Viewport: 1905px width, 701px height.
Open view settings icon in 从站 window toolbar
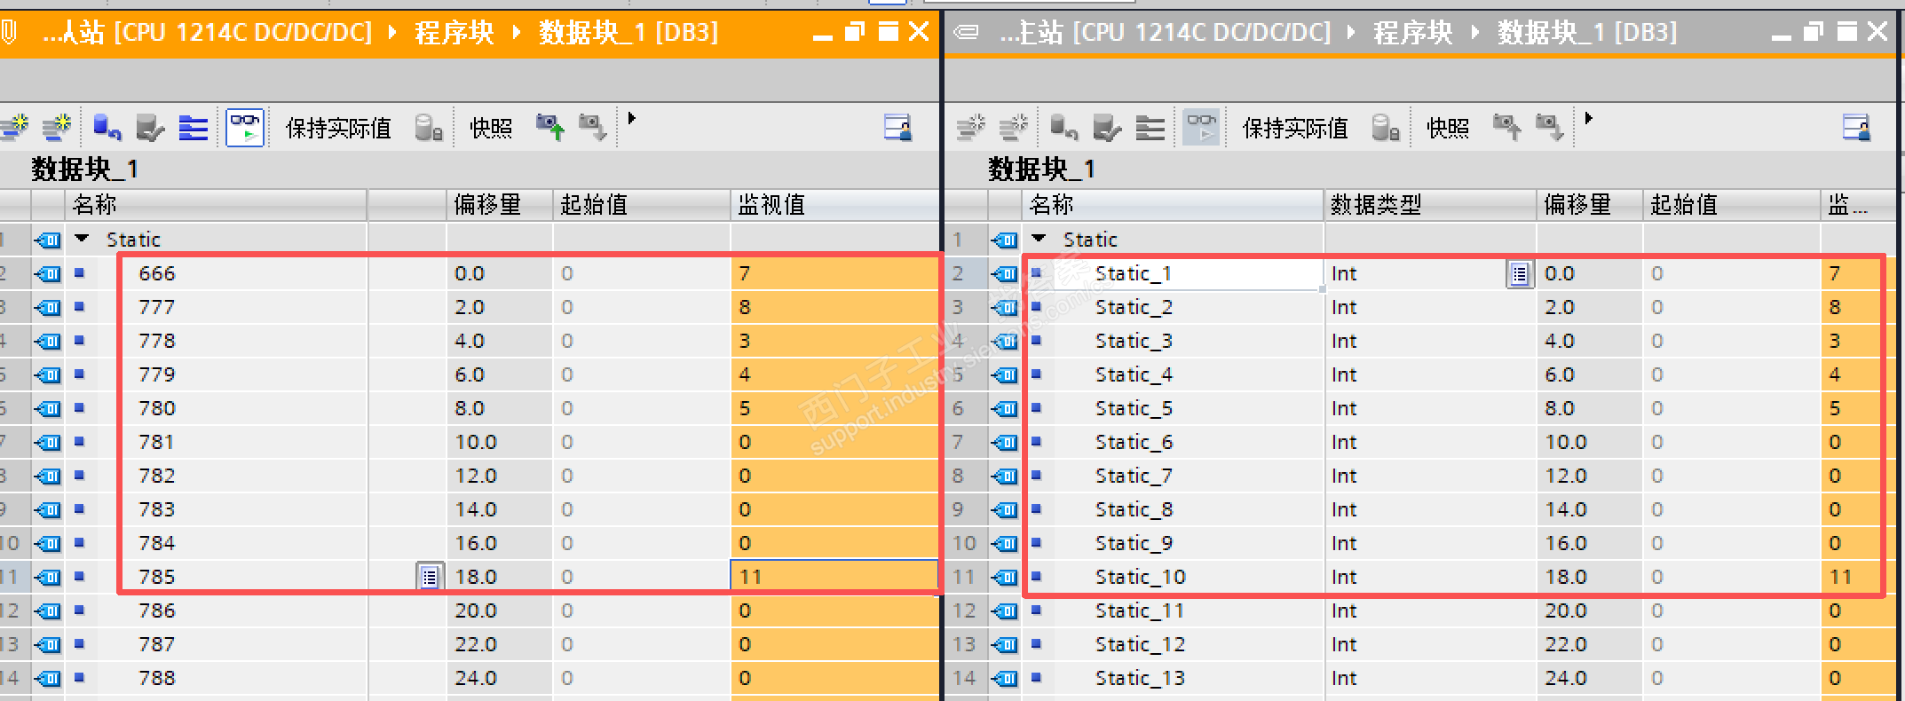897,128
